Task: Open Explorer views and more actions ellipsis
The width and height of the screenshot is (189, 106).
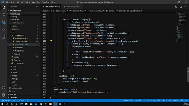Action: [37, 7]
